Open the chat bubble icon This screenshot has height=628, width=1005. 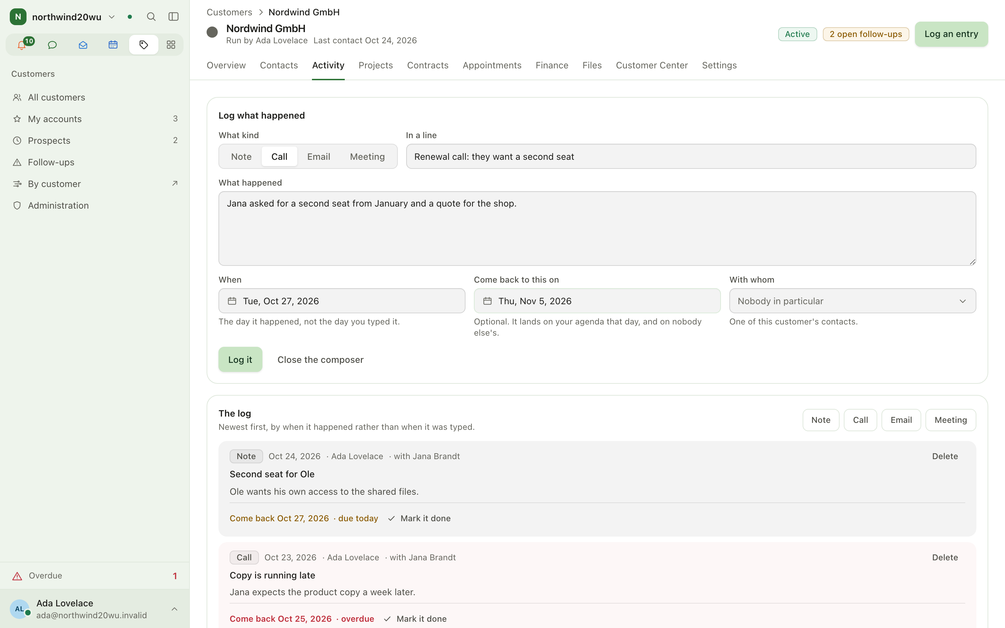coord(52,45)
